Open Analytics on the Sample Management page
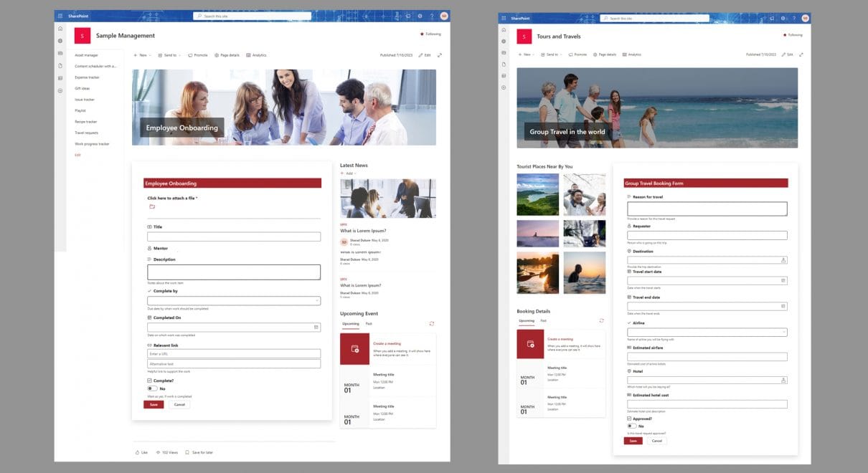Viewport: 868px width, 473px height. pyautogui.click(x=256, y=55)
